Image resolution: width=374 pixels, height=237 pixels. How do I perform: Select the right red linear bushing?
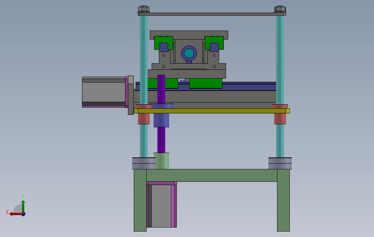pyautogui.click(x=280, y=118)
